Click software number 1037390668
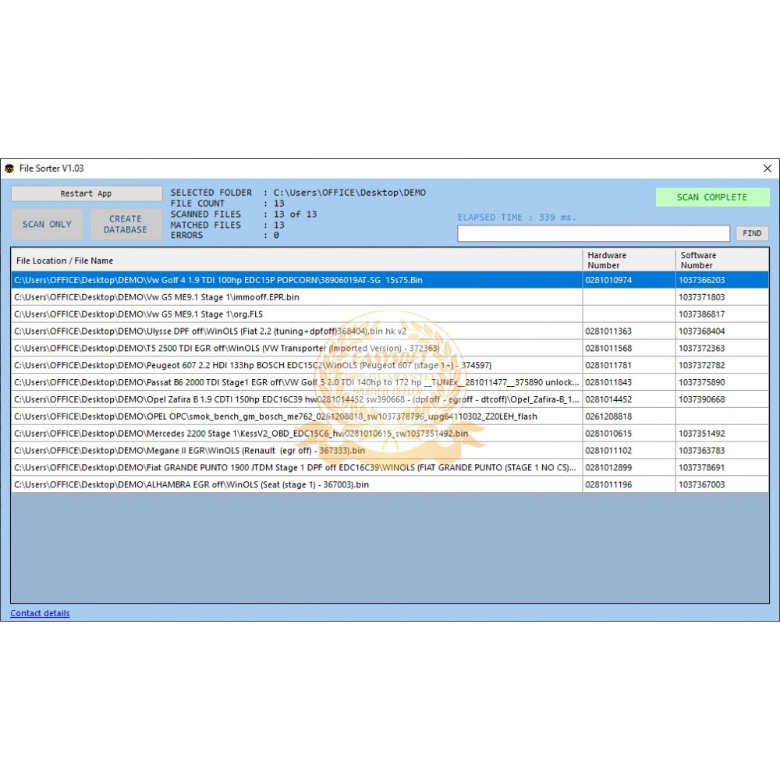Image resolution: width=780 pixels, height=780 pixels. (x=702, y=399)
